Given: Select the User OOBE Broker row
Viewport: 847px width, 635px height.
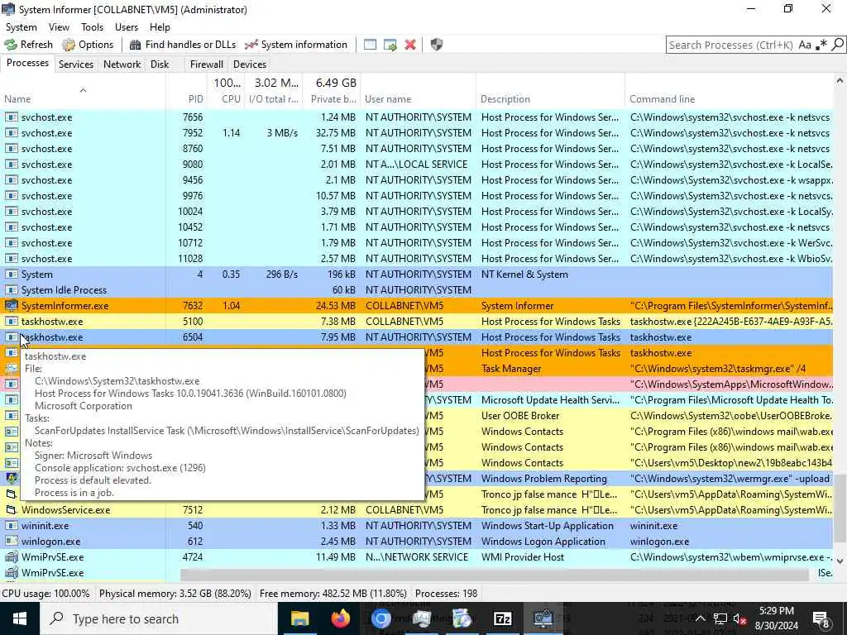Looking at the screenshot, I should click(629, 416).
